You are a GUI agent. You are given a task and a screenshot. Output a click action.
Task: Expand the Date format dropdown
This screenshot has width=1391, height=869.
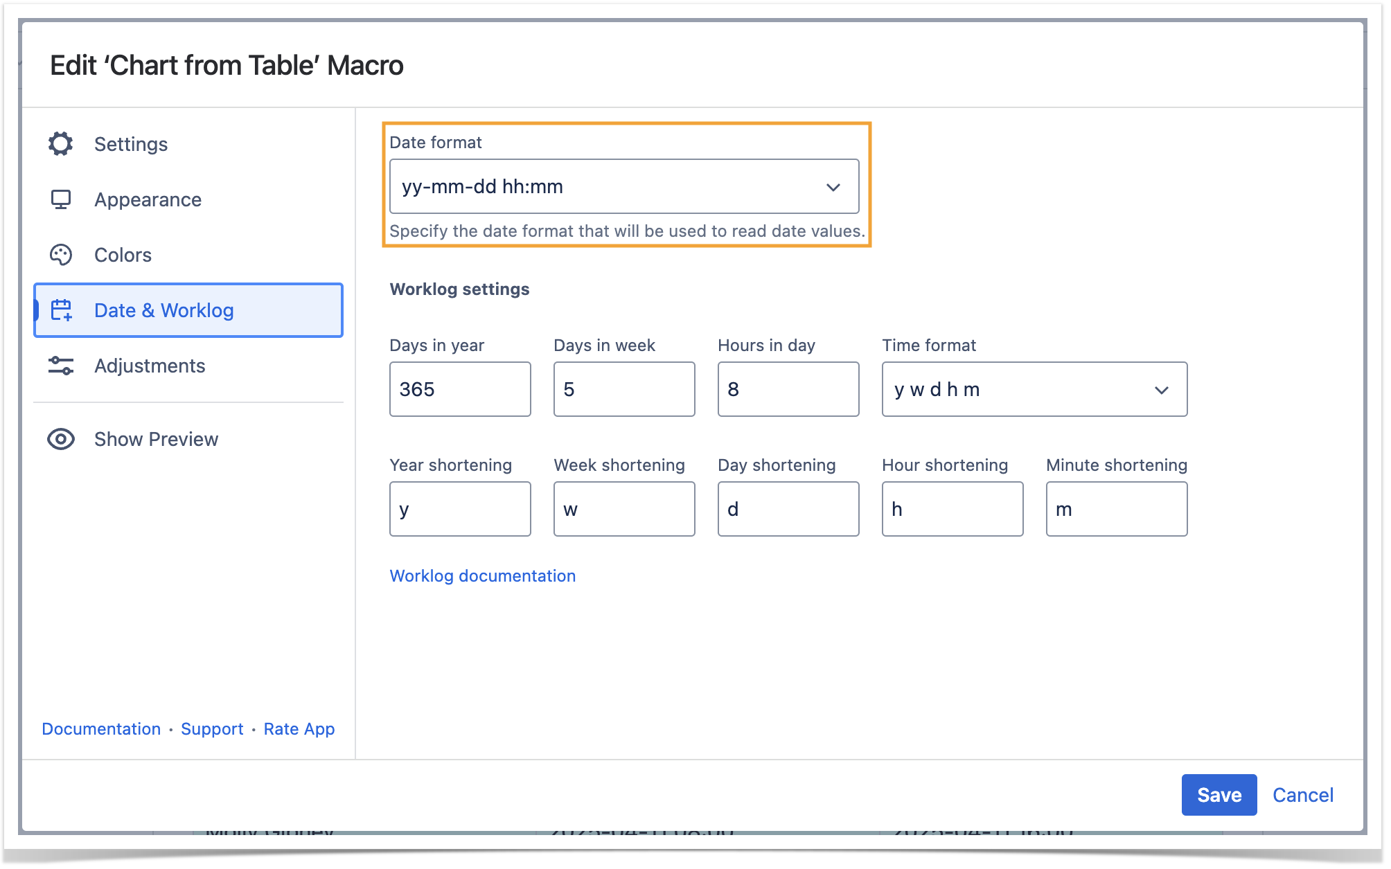[x=623, y=187]
